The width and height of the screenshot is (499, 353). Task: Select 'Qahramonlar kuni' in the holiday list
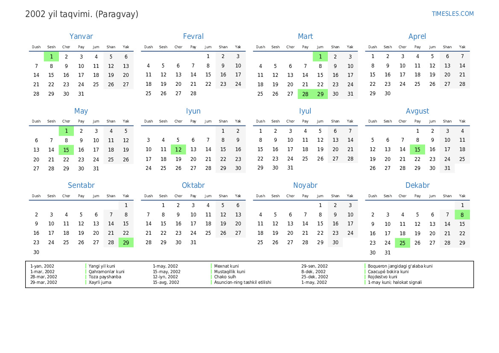click(106, 271)
